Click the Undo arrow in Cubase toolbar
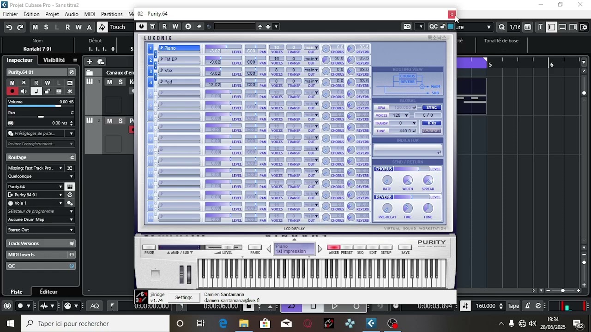Screen dimensions: 591x332 [x=9, y=27]
